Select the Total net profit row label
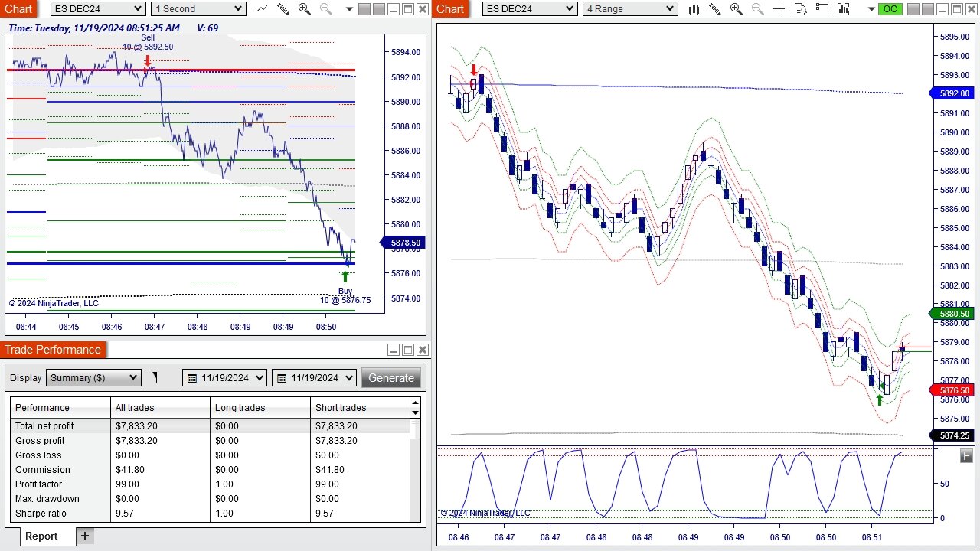Image resolution: width=980 pixels, height=551 pixels. point(44,426)
